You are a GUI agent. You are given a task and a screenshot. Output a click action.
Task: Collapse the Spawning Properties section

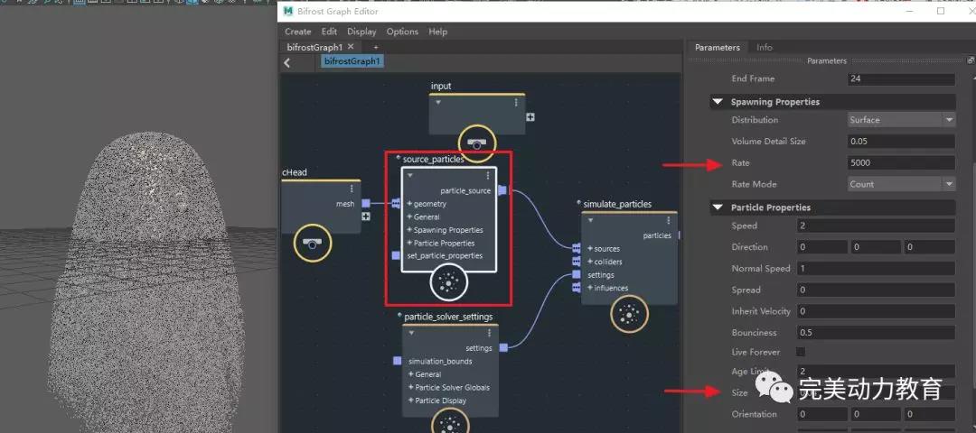click(718, 102)
